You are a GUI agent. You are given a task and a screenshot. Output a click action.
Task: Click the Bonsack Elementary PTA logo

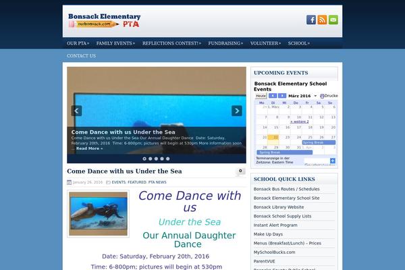(105, 20)
